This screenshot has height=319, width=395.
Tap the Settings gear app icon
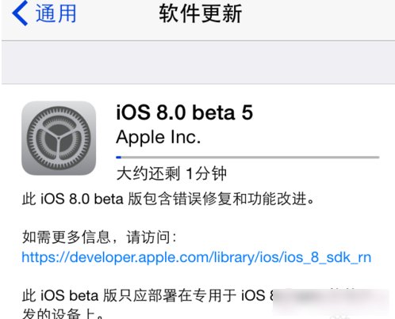tap(59, 138)
